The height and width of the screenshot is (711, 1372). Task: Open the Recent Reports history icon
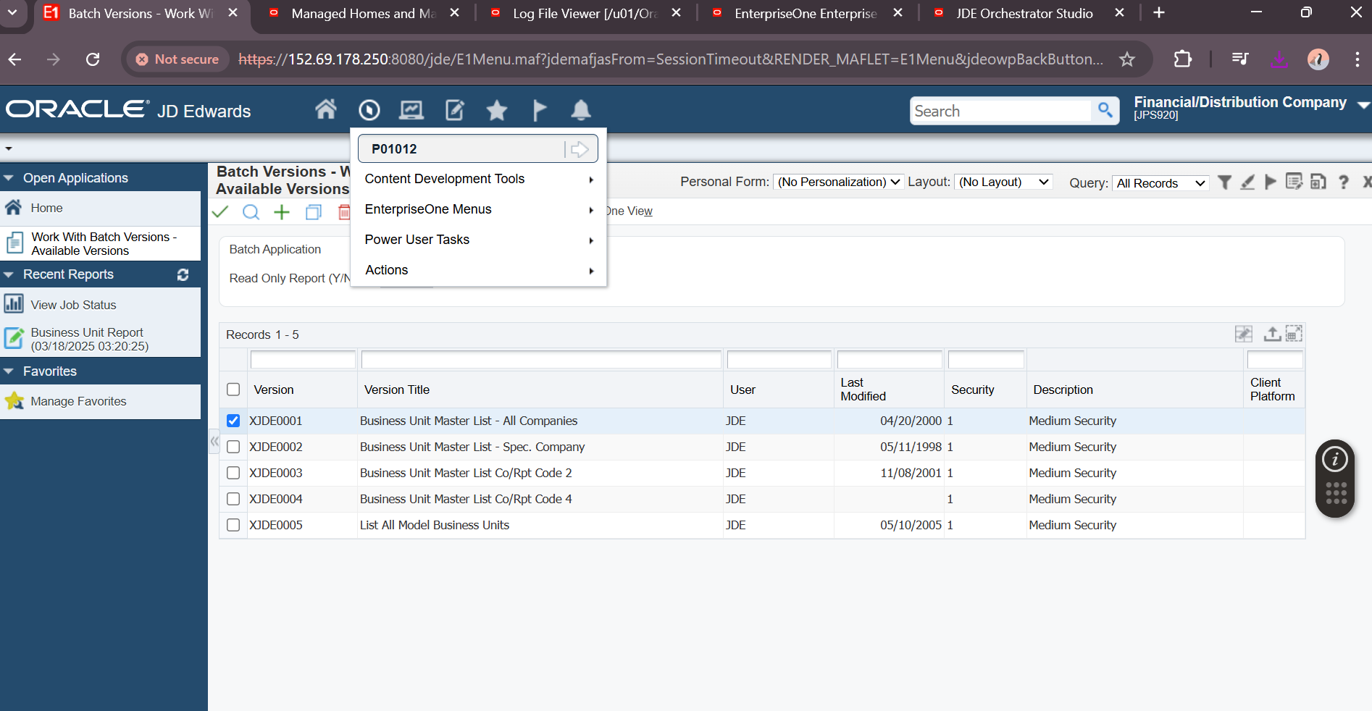(369, 110)
